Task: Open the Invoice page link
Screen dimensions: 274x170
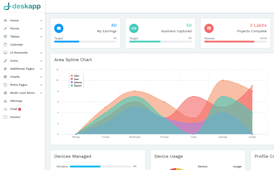Action: [15, 117]
